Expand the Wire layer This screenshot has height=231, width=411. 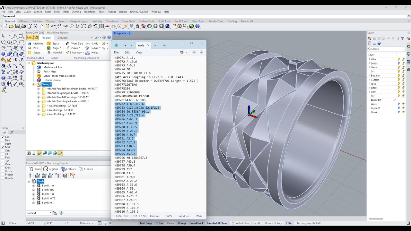point(369,59)
